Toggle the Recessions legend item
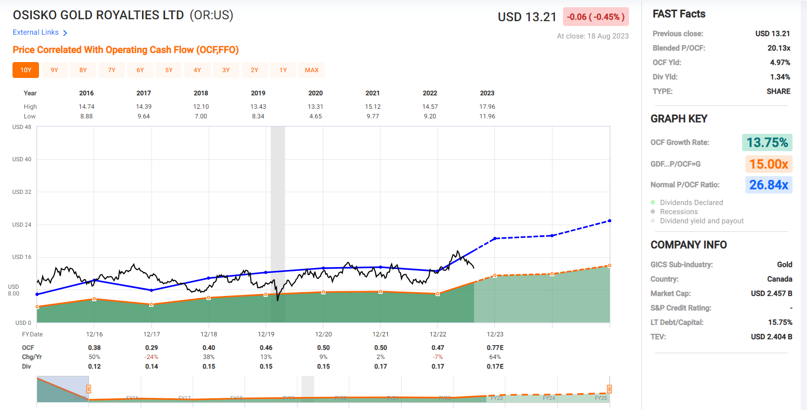The height and width of the screenshot is (410, 807). coord(674,212)
